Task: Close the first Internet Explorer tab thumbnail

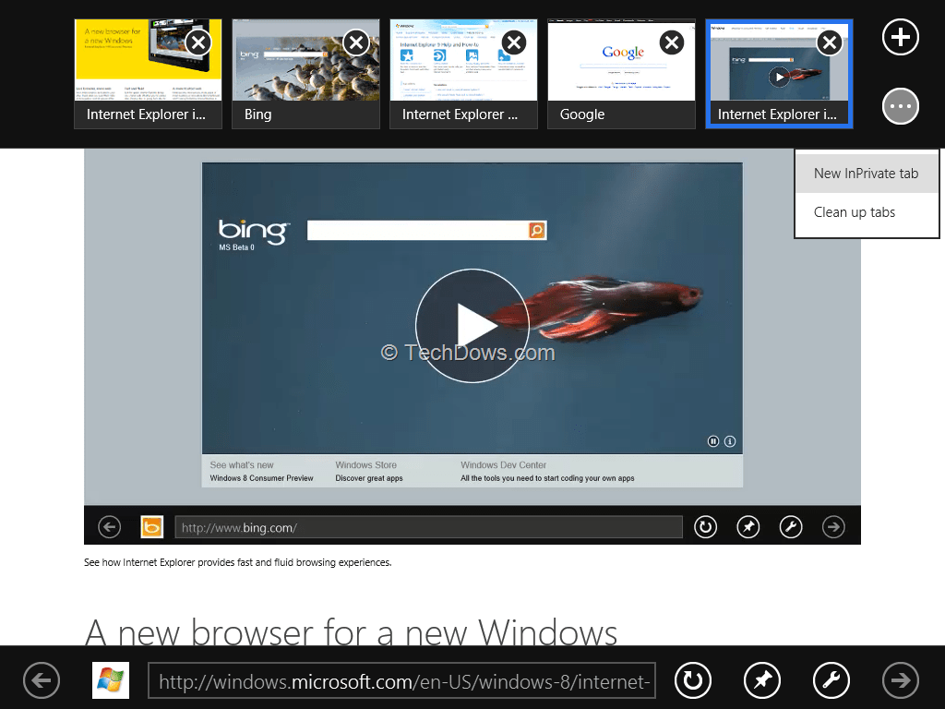Action: [x=198, y=42]
